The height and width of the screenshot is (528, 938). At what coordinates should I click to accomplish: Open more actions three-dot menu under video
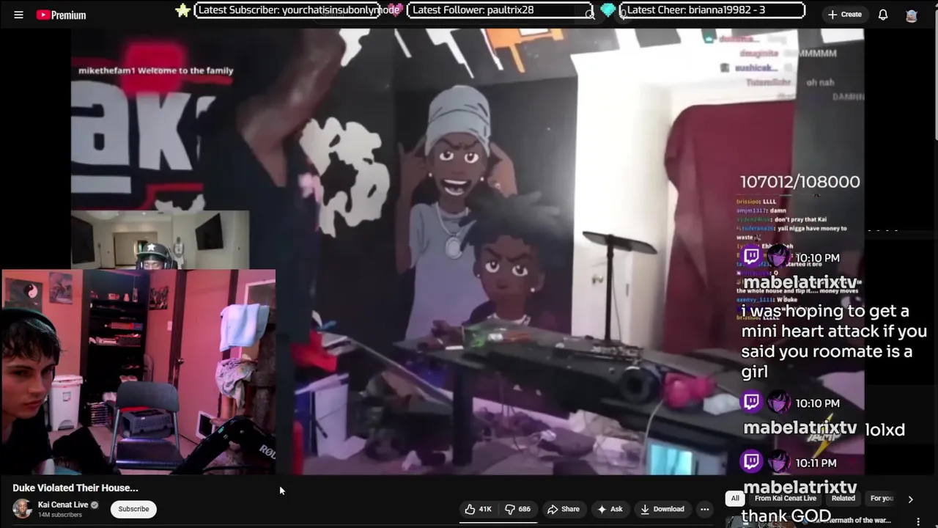point(704,509)
